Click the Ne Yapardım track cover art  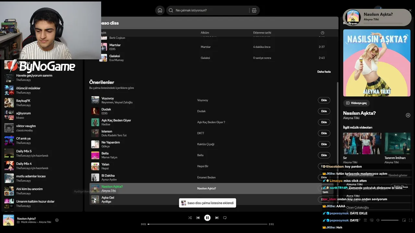[x=95, y=144]
